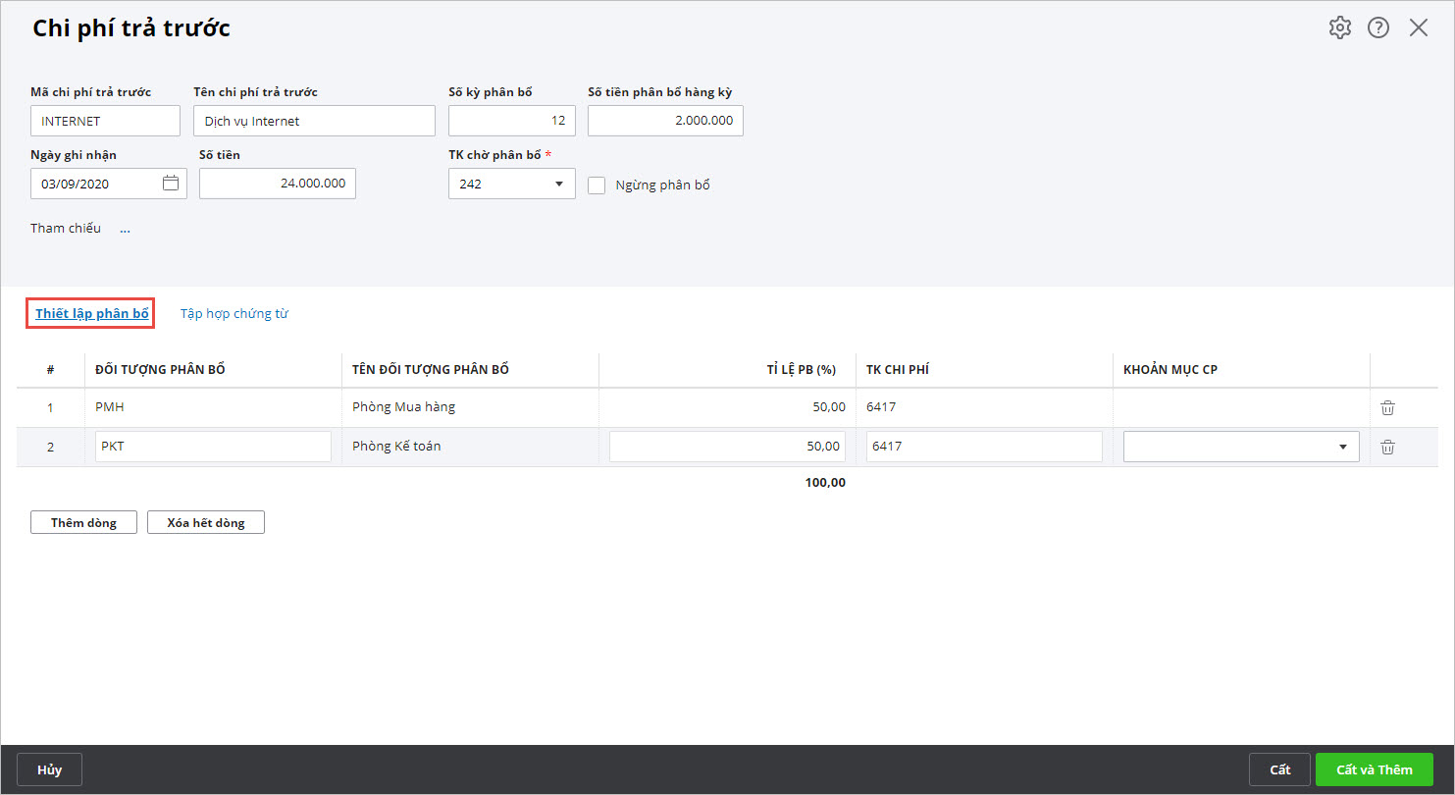Click the 50,00 ratio in PMH row
Viewport: 1455px width, 795px height.
(727, 407)
